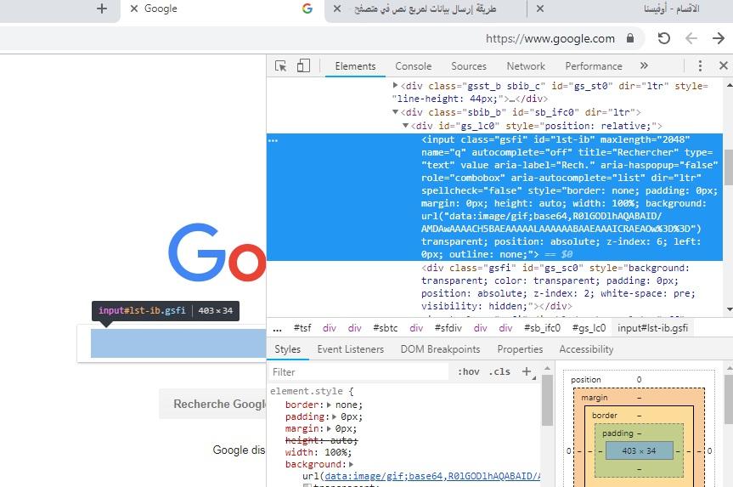The image size is (733, 487).
Task: Open the Network panel
Action: coord(526,66)
